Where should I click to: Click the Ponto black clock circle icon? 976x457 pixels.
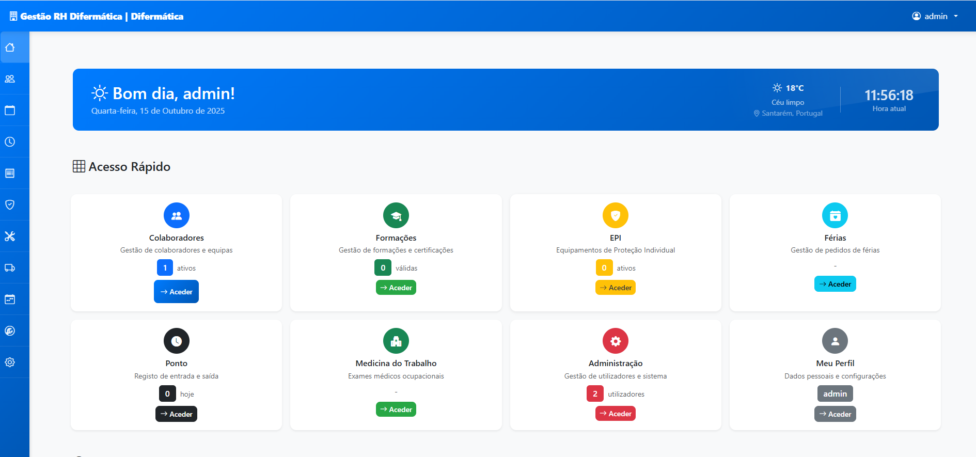click(x=177, y=341)
